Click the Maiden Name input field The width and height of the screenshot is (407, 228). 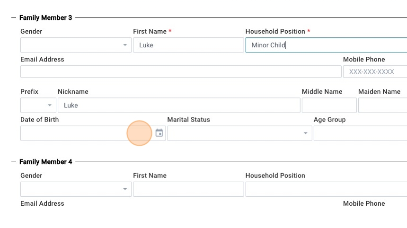tap(382, 105)
